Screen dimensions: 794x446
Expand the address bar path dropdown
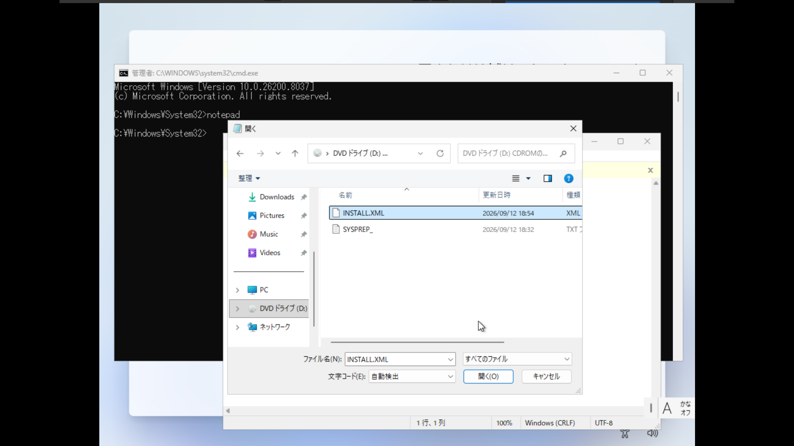[420, 153]
